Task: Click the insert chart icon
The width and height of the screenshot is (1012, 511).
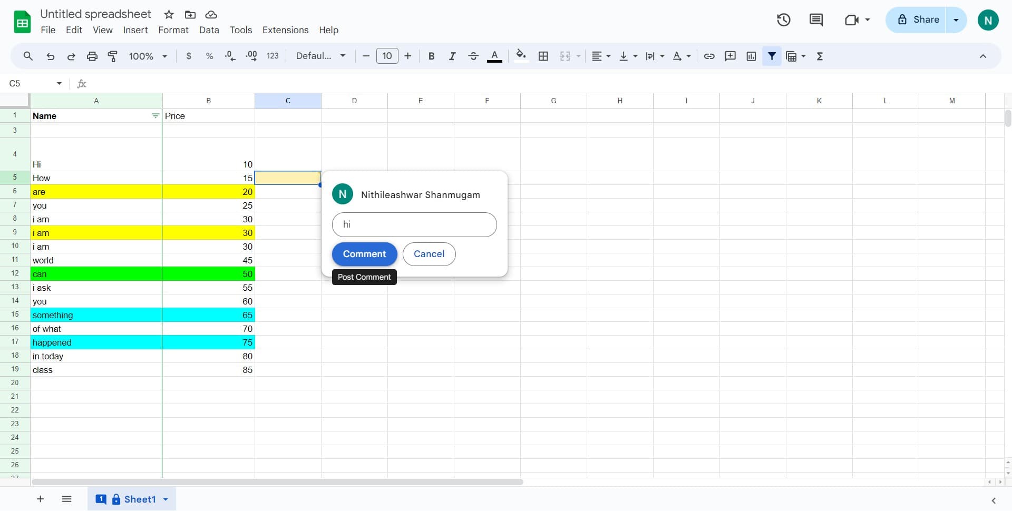Action: (751, 56)
